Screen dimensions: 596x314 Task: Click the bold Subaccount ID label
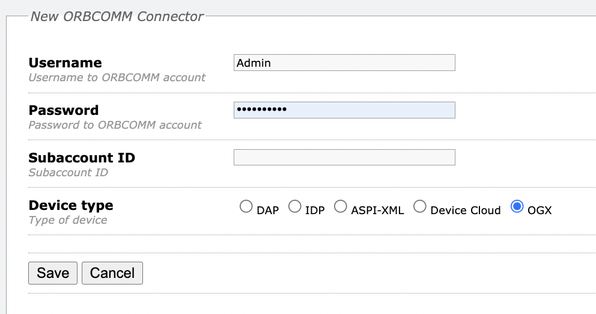pos(82,158)
